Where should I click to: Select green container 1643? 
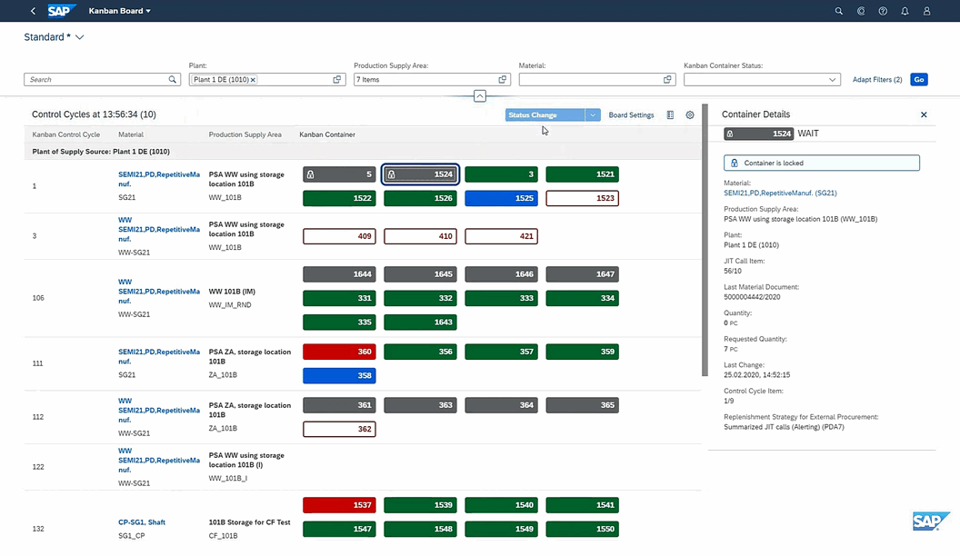coord(421,322)
